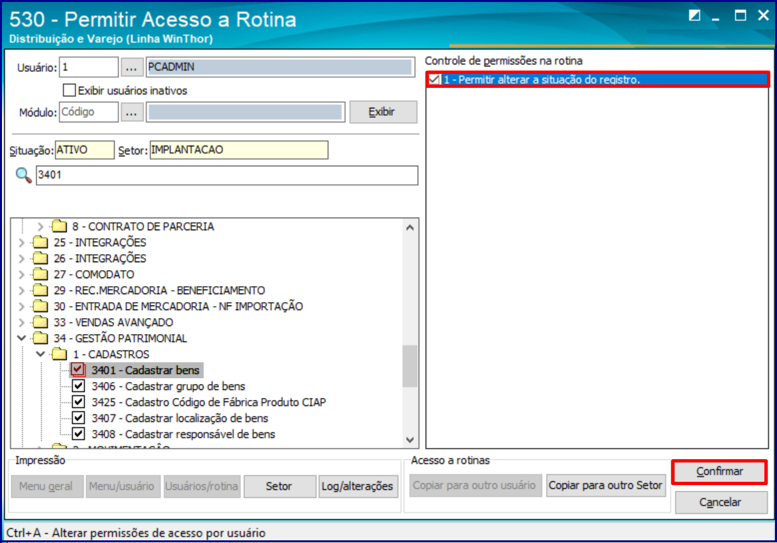This screenshot has height=543, width=777.
Task: Uncheck 3401 - Cadastrar bens checkbox
Action: (x=78, y=369)
